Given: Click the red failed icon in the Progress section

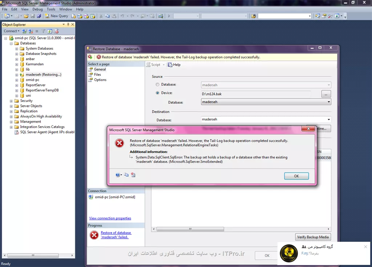Looking at the screenshot, I should tap(94, 235).
